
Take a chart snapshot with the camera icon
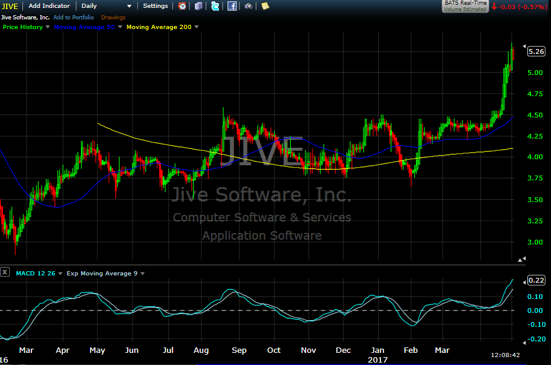click(249, 6)
